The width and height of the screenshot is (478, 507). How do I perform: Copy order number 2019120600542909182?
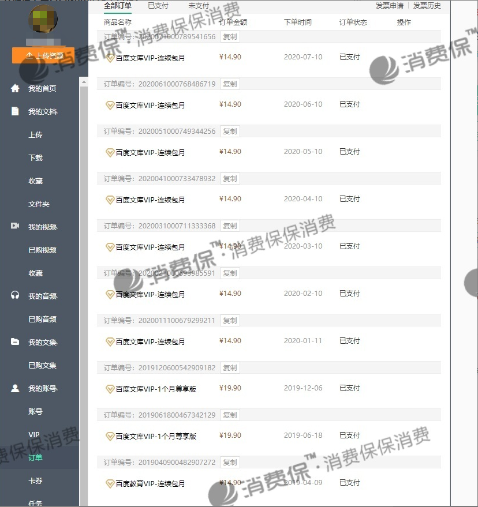230,367
